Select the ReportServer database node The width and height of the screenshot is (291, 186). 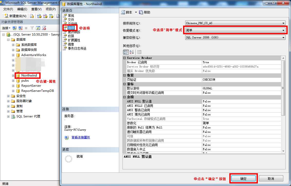point(31,86)
